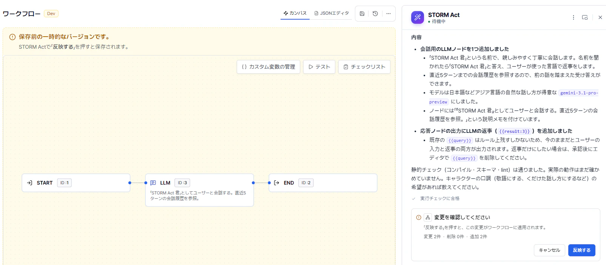
Task: Click the Dev environment badge
Action: 51,14
